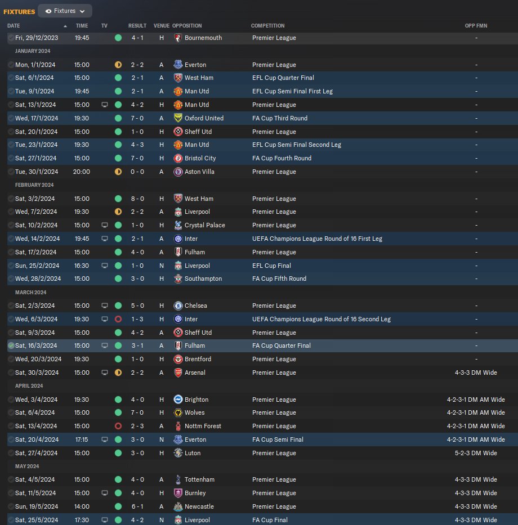The height and width of the screenshot is (525, 518).
Task: Open Inter link on 6/3/2024 row
Action: [x=191, y=319]
